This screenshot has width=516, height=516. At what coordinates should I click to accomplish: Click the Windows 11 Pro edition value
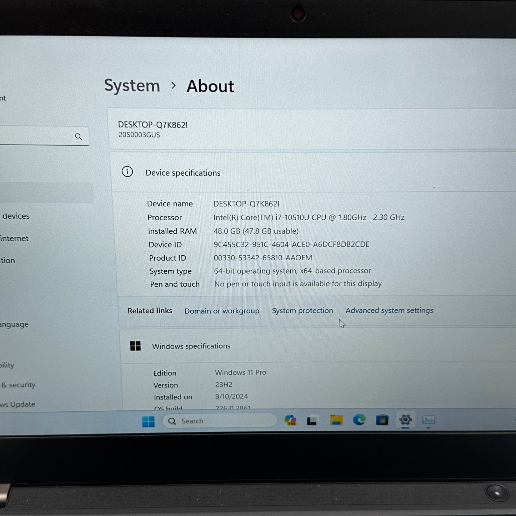tap(241, 372)
